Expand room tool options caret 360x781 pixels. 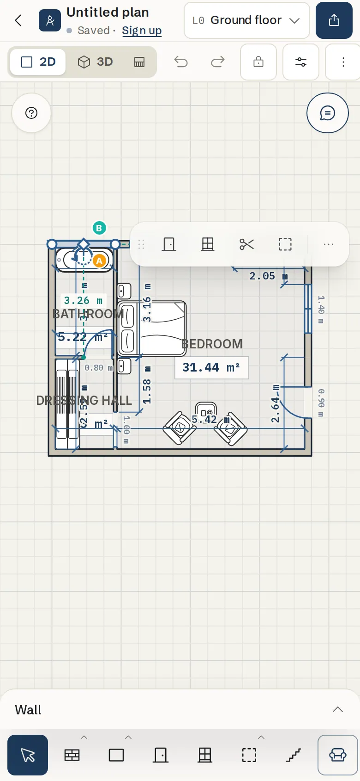point(128,738)
